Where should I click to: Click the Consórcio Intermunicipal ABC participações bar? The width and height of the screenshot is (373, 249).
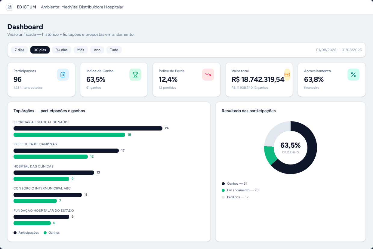(48, 195)
